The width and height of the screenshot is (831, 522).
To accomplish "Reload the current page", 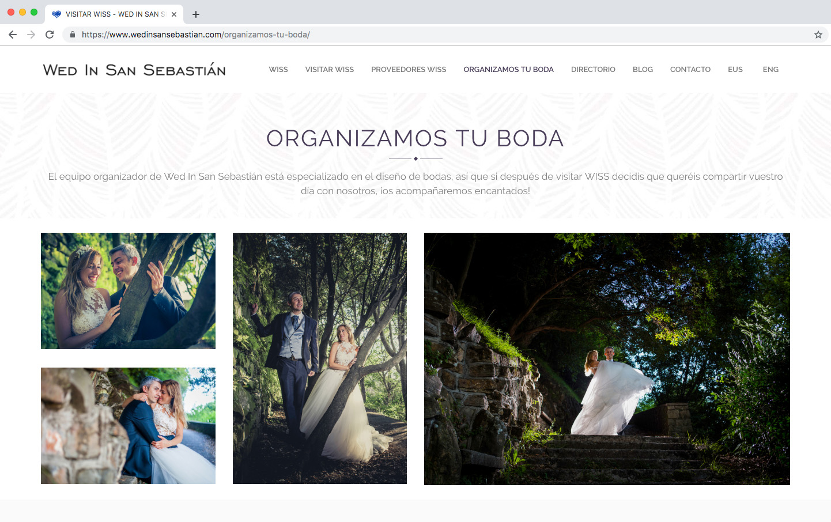I will (x=50, y=35).
